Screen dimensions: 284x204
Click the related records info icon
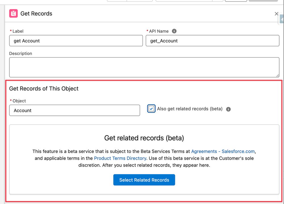(x=228, y=109)
